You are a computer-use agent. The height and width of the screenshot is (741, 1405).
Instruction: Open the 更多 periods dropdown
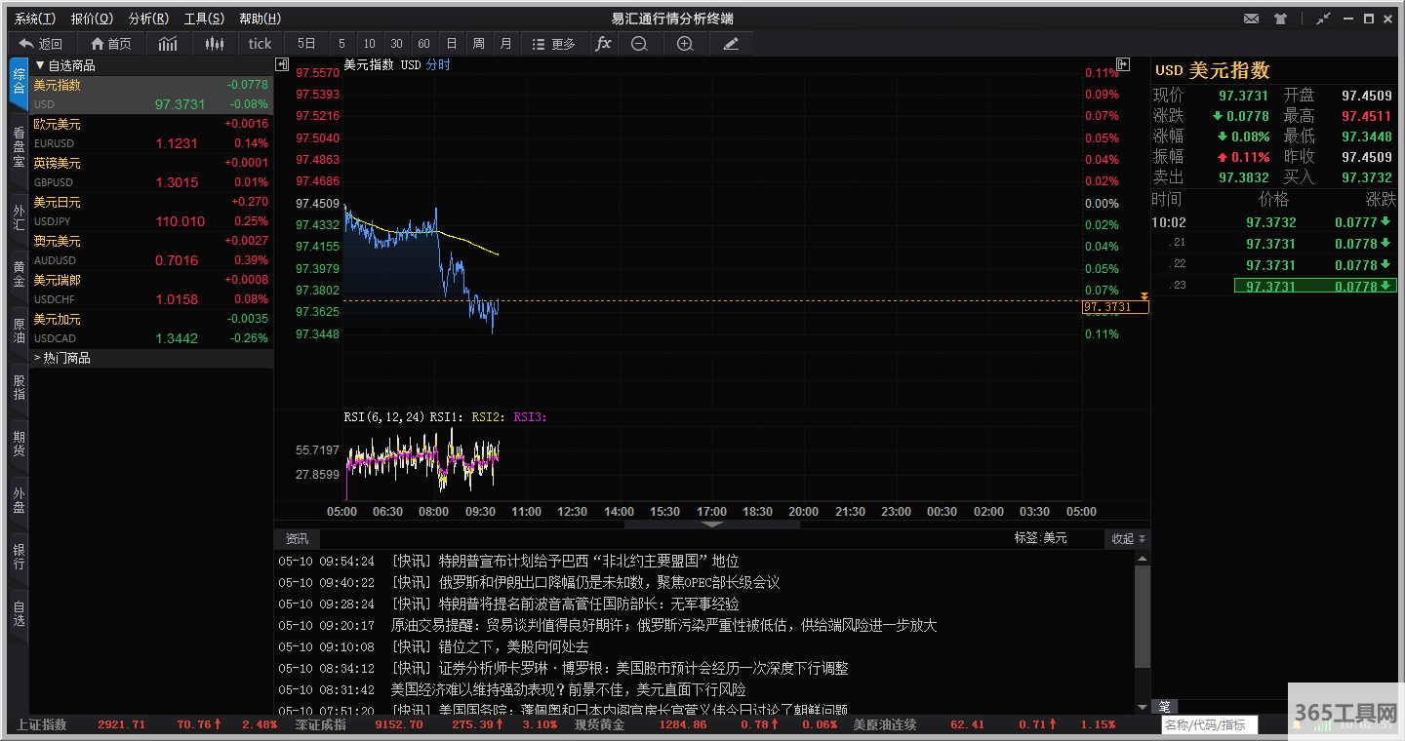point(553,44)
